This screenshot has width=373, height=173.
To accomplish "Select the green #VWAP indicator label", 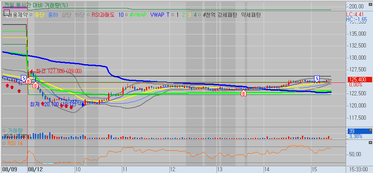I will pos(138,15).
